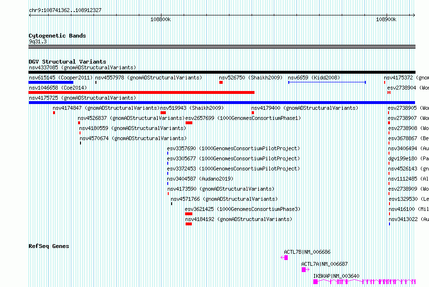Open the nsv4526143 variant label

point(408,169)
